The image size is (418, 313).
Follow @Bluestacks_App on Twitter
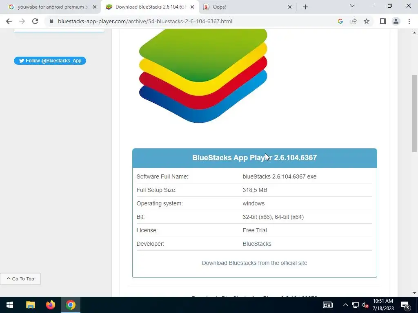click(x=50, y=61)
